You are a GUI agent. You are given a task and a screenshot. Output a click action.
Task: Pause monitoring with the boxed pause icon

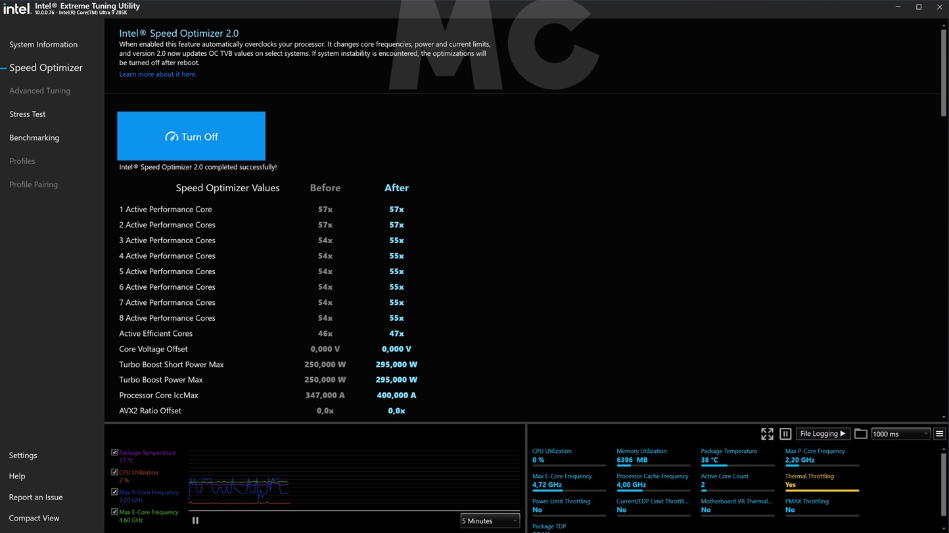(x=785, y=434)
